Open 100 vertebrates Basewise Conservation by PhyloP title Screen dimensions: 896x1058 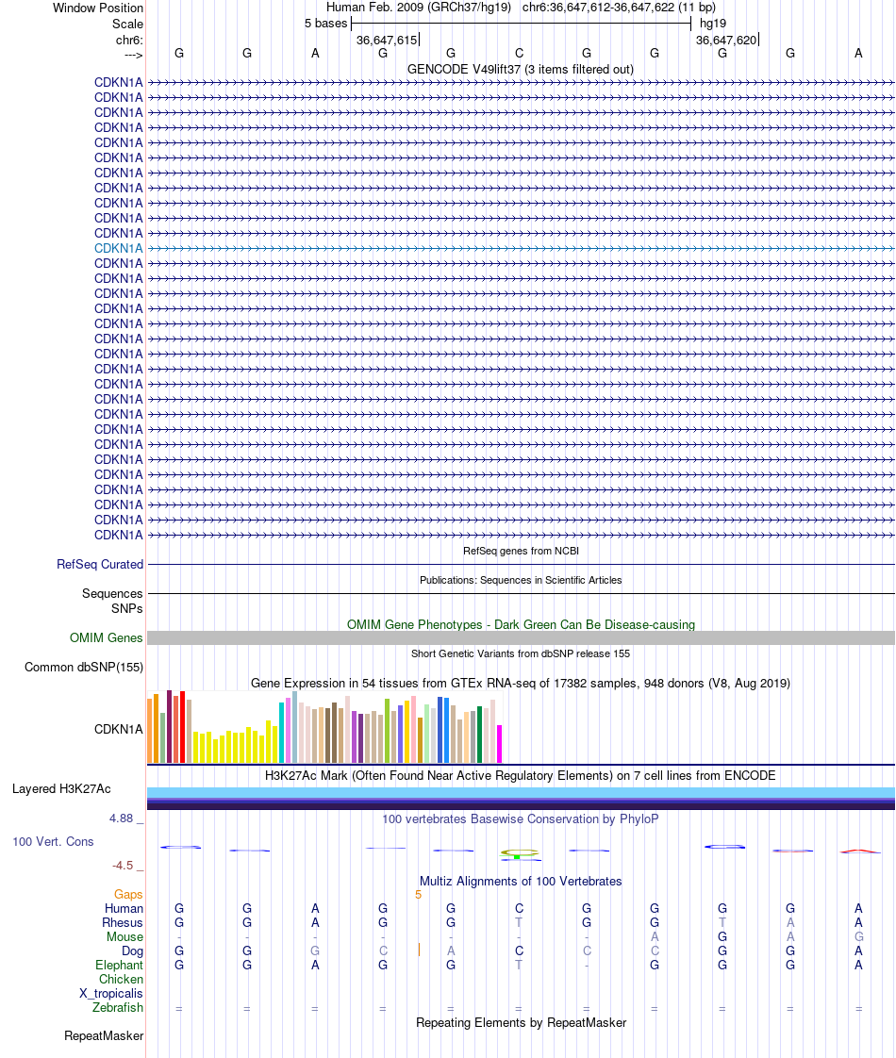(x=521, y=818)
